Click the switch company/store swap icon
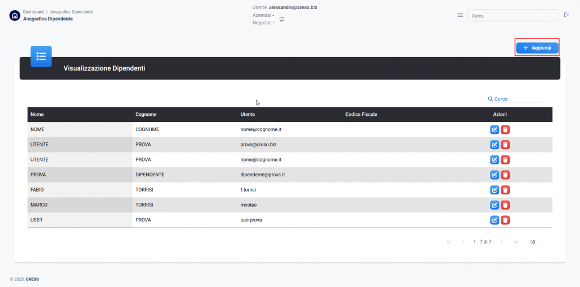Screen dimensions: 580x287 coord(282,20)
